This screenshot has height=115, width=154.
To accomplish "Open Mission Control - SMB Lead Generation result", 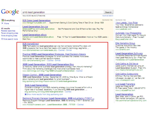I will 42,75.
